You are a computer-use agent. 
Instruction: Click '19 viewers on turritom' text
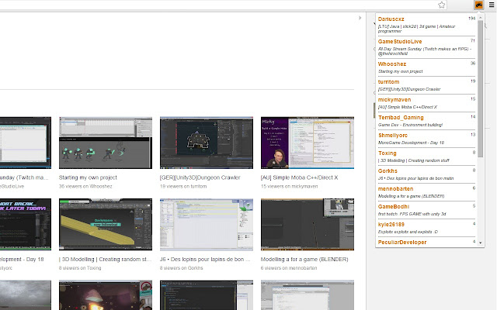pos(183,186)
